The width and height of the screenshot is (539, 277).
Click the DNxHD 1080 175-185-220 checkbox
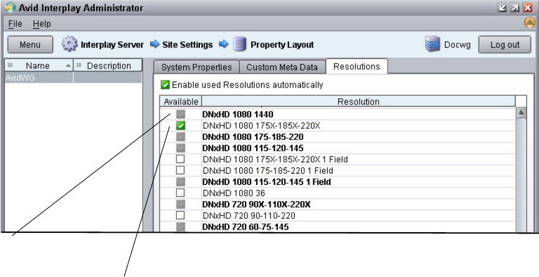click(x=181, y=137)
